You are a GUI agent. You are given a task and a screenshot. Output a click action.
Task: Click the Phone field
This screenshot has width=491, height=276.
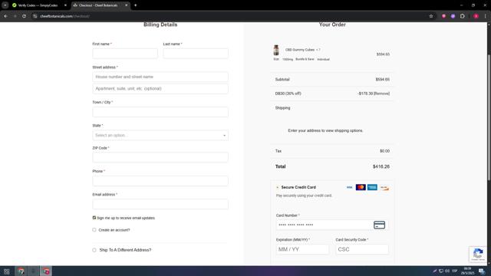(x=160, y=181)
